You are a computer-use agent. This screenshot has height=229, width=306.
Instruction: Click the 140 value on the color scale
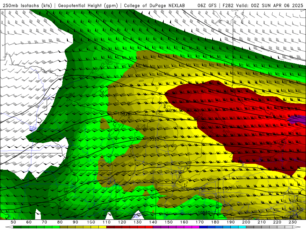tap(153, 222)
